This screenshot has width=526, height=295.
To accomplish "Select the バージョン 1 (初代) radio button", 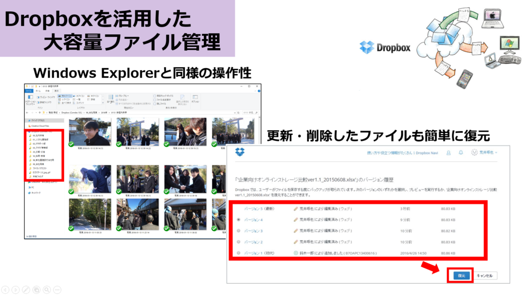I will click(238, 253).
